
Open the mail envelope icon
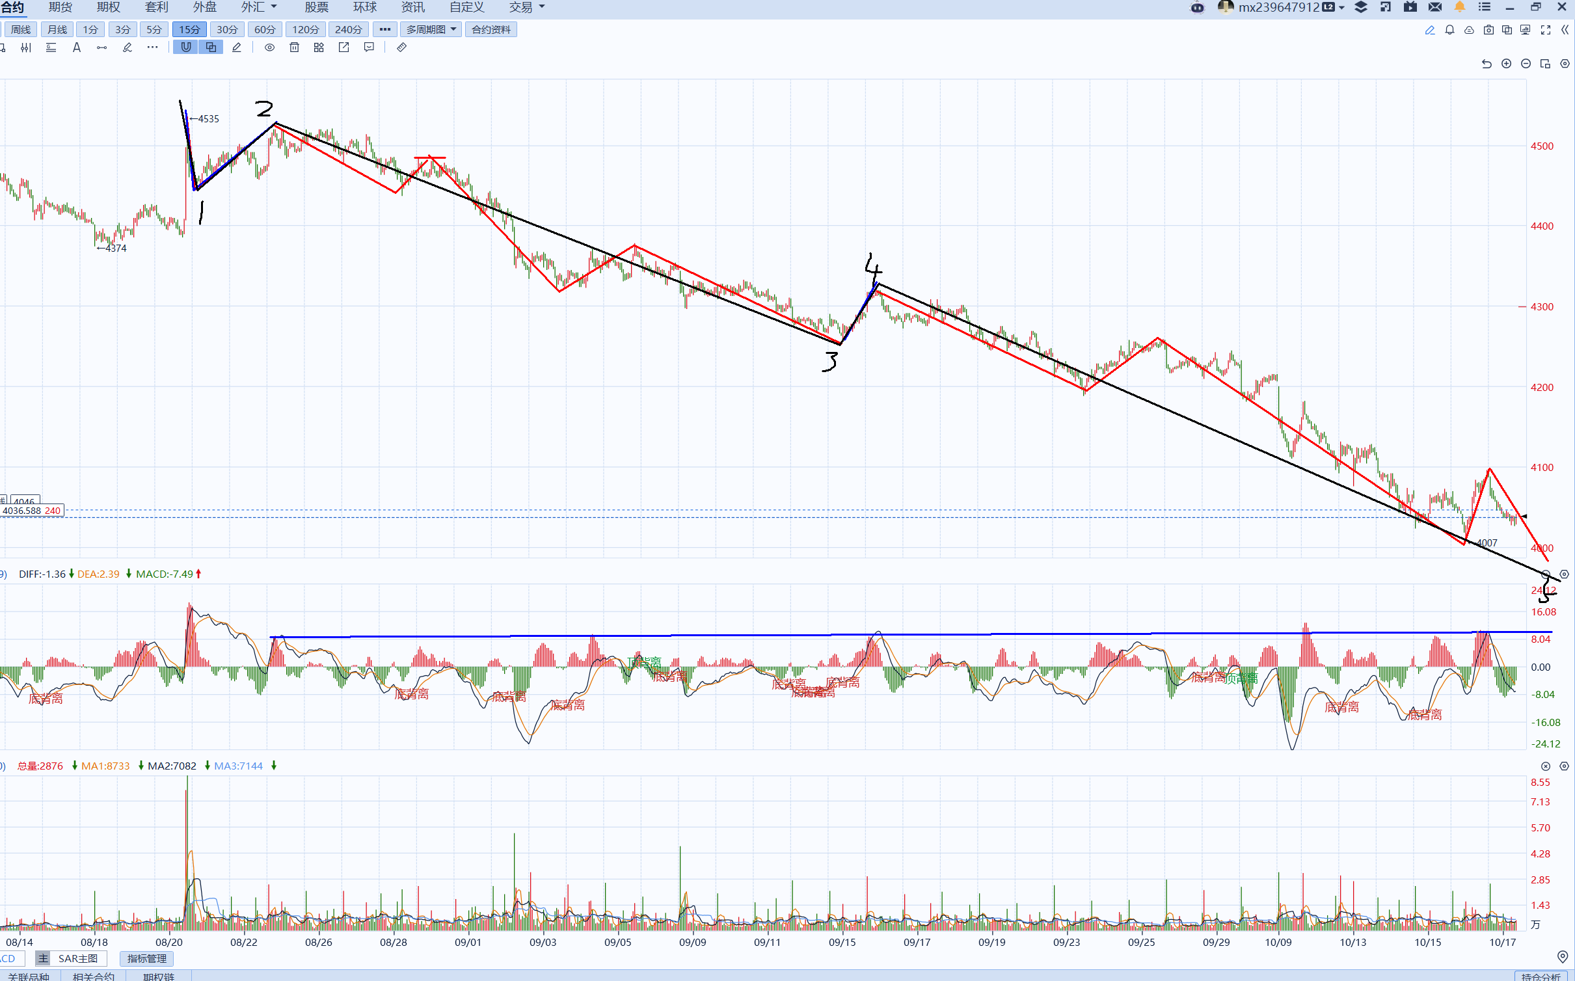1434,7
